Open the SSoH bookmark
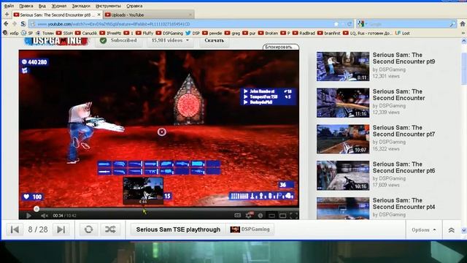This screenshot has height=263, width=467. pos(65,33)
